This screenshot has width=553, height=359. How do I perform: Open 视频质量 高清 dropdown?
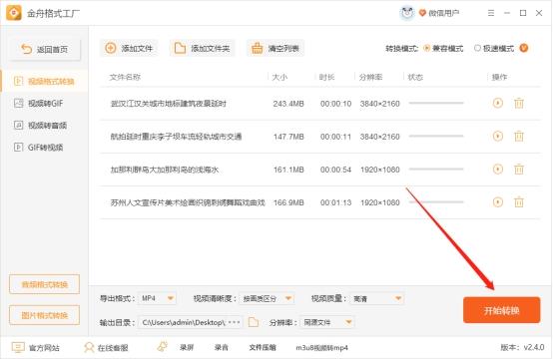[376, 298]
